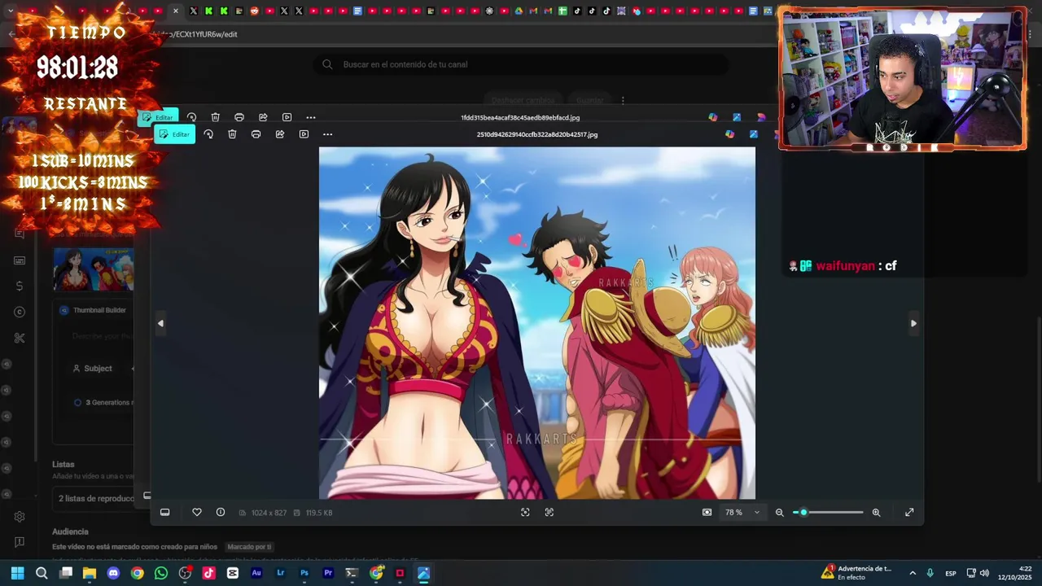Share the 2510d94 image
Viewport: 1042px width, 586px height.
(x=280, y=134)
